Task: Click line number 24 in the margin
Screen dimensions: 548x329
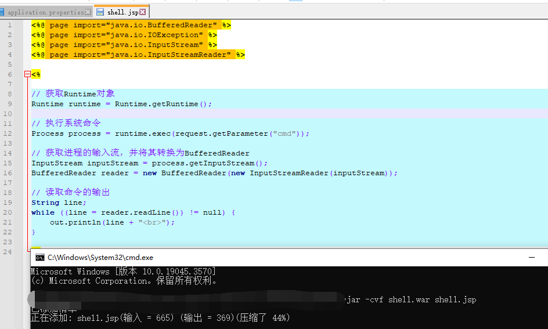Action: click(8, 252)
